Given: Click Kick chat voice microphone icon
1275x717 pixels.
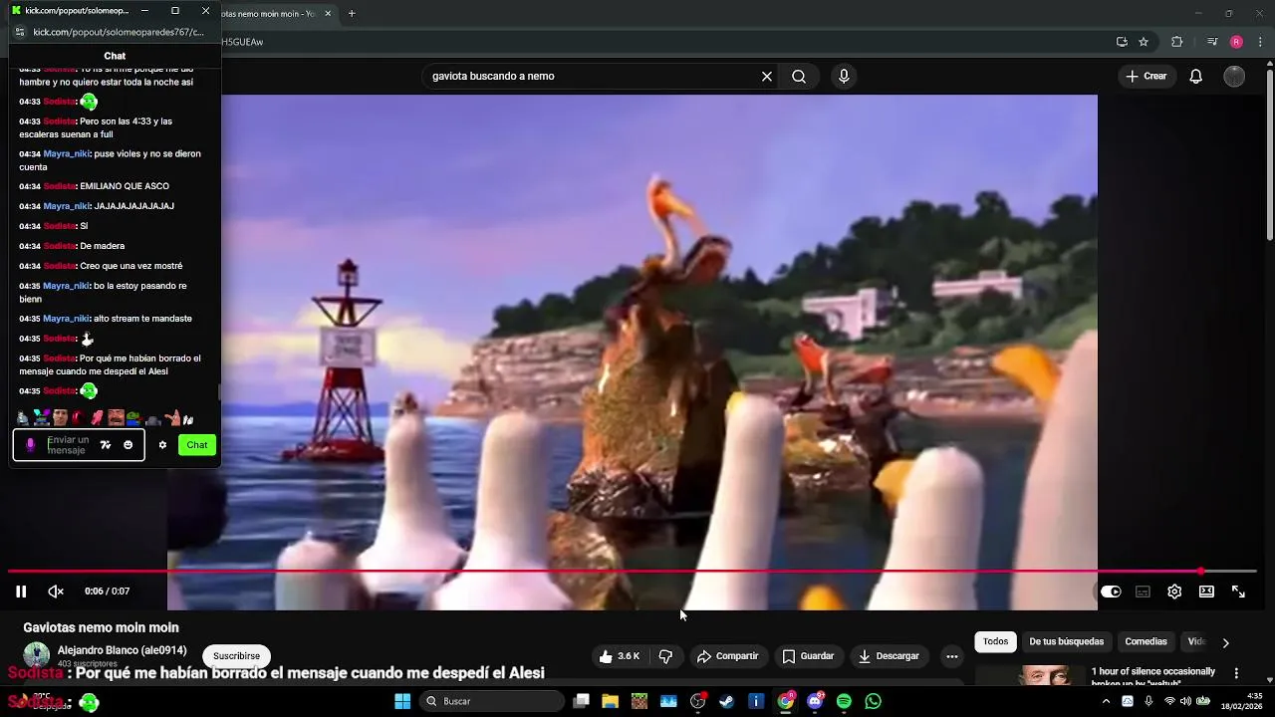Looking at the screenshot, I should pos(30,445).
